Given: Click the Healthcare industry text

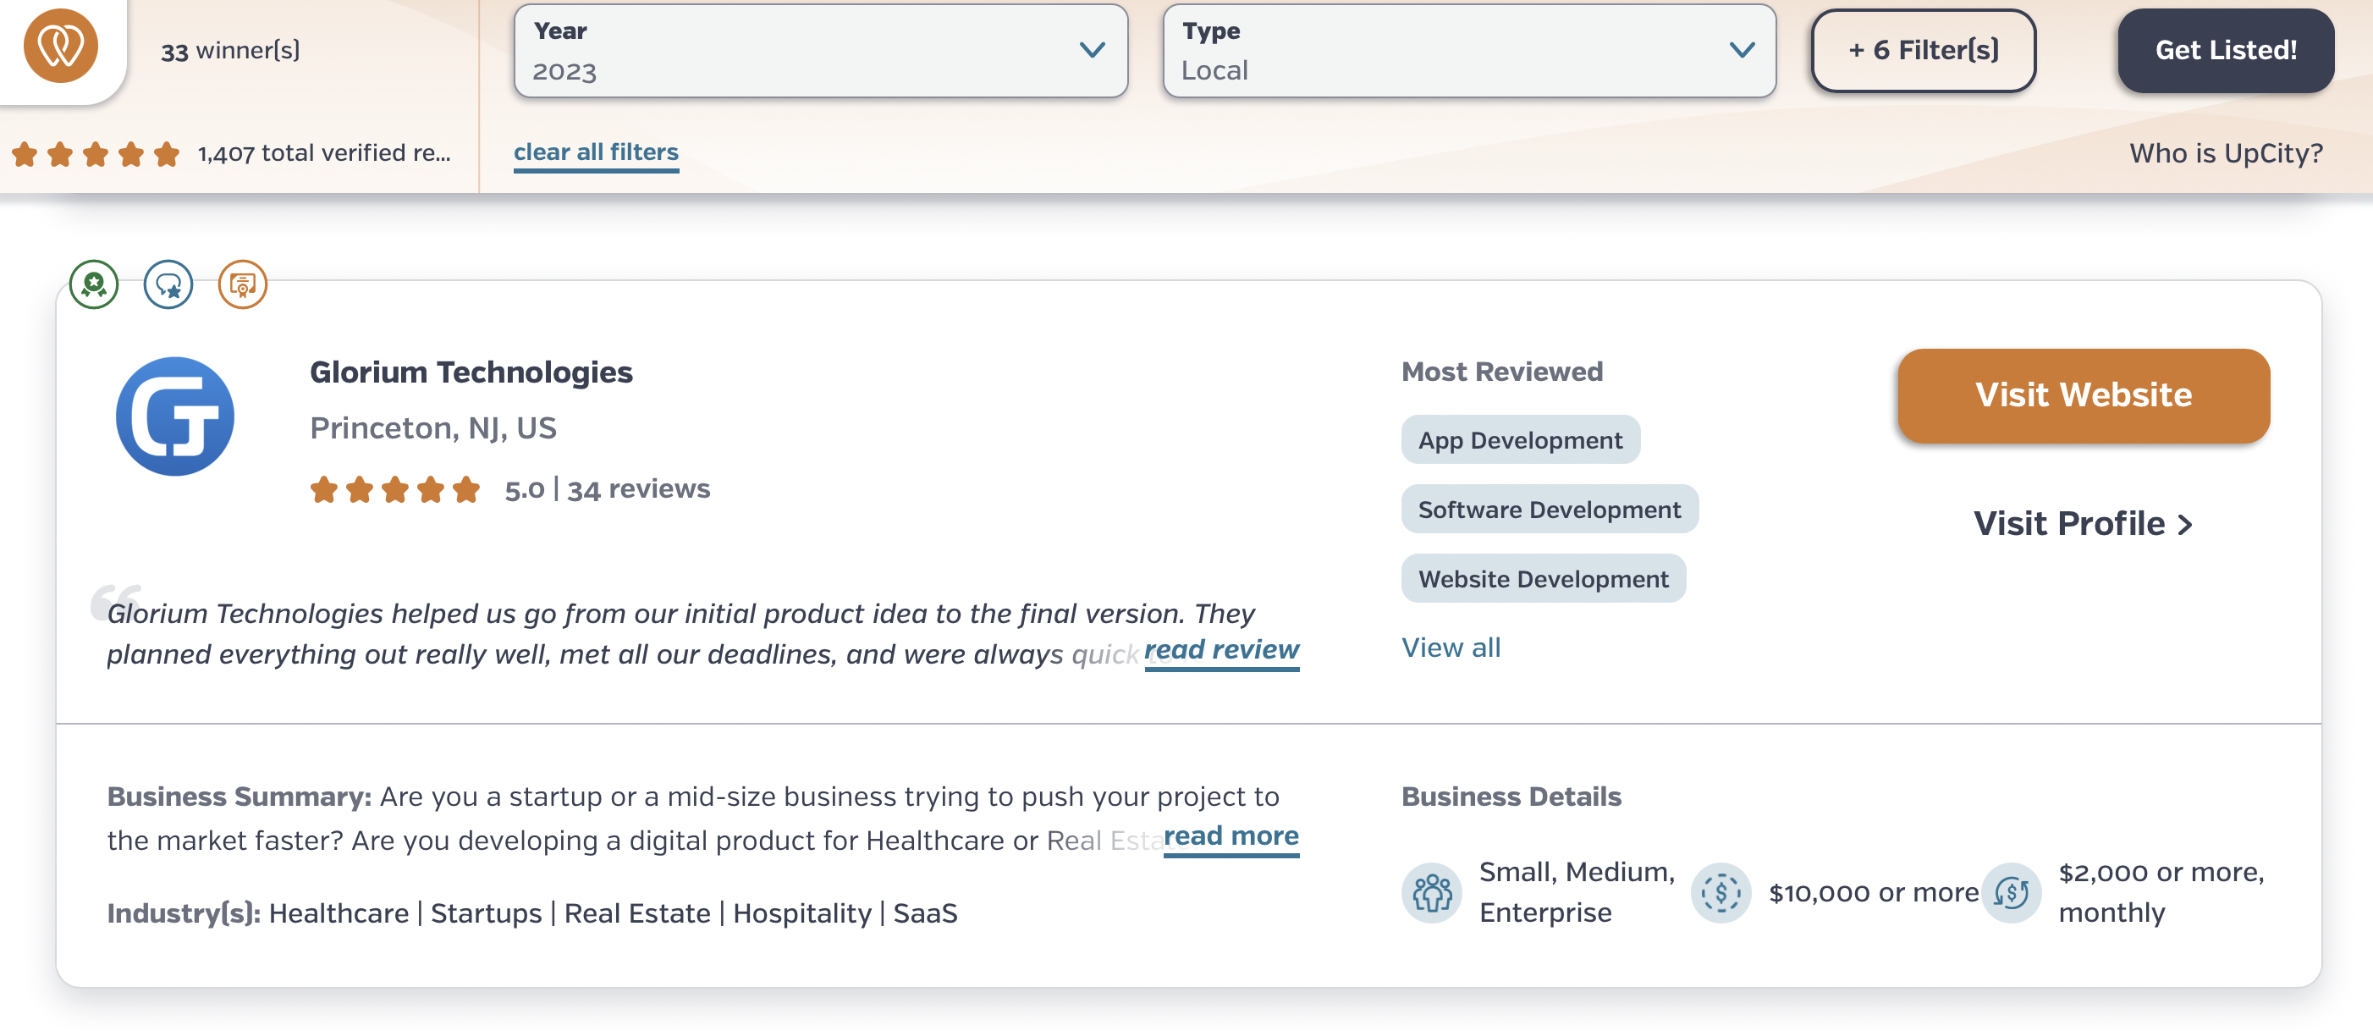Looking at the screenshot, I should click(x=339, y=914).
